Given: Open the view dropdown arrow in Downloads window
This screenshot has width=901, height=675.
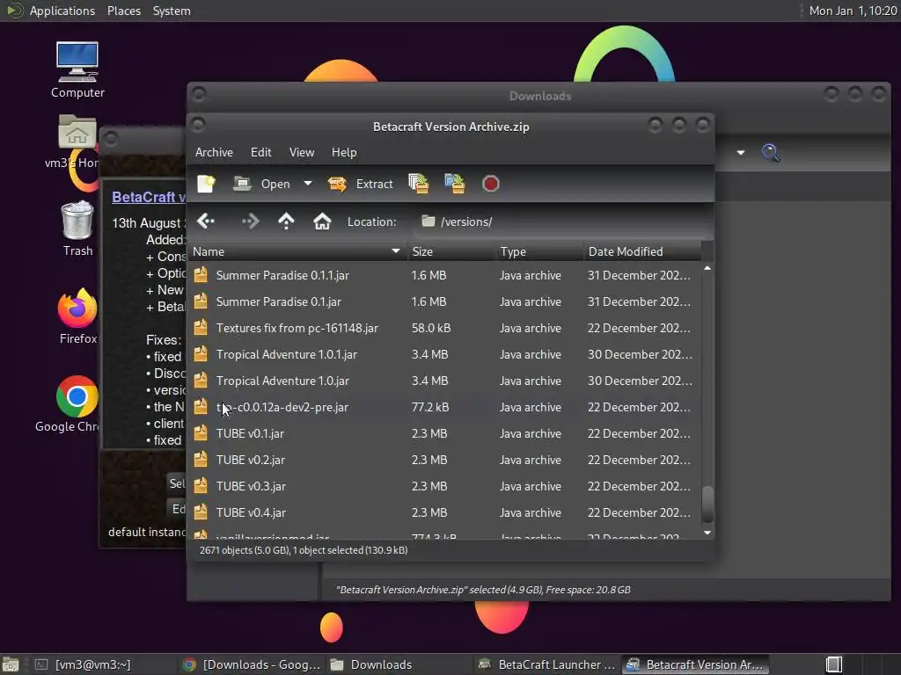Looking at the screenshot, I should click(x=741, y=153).
